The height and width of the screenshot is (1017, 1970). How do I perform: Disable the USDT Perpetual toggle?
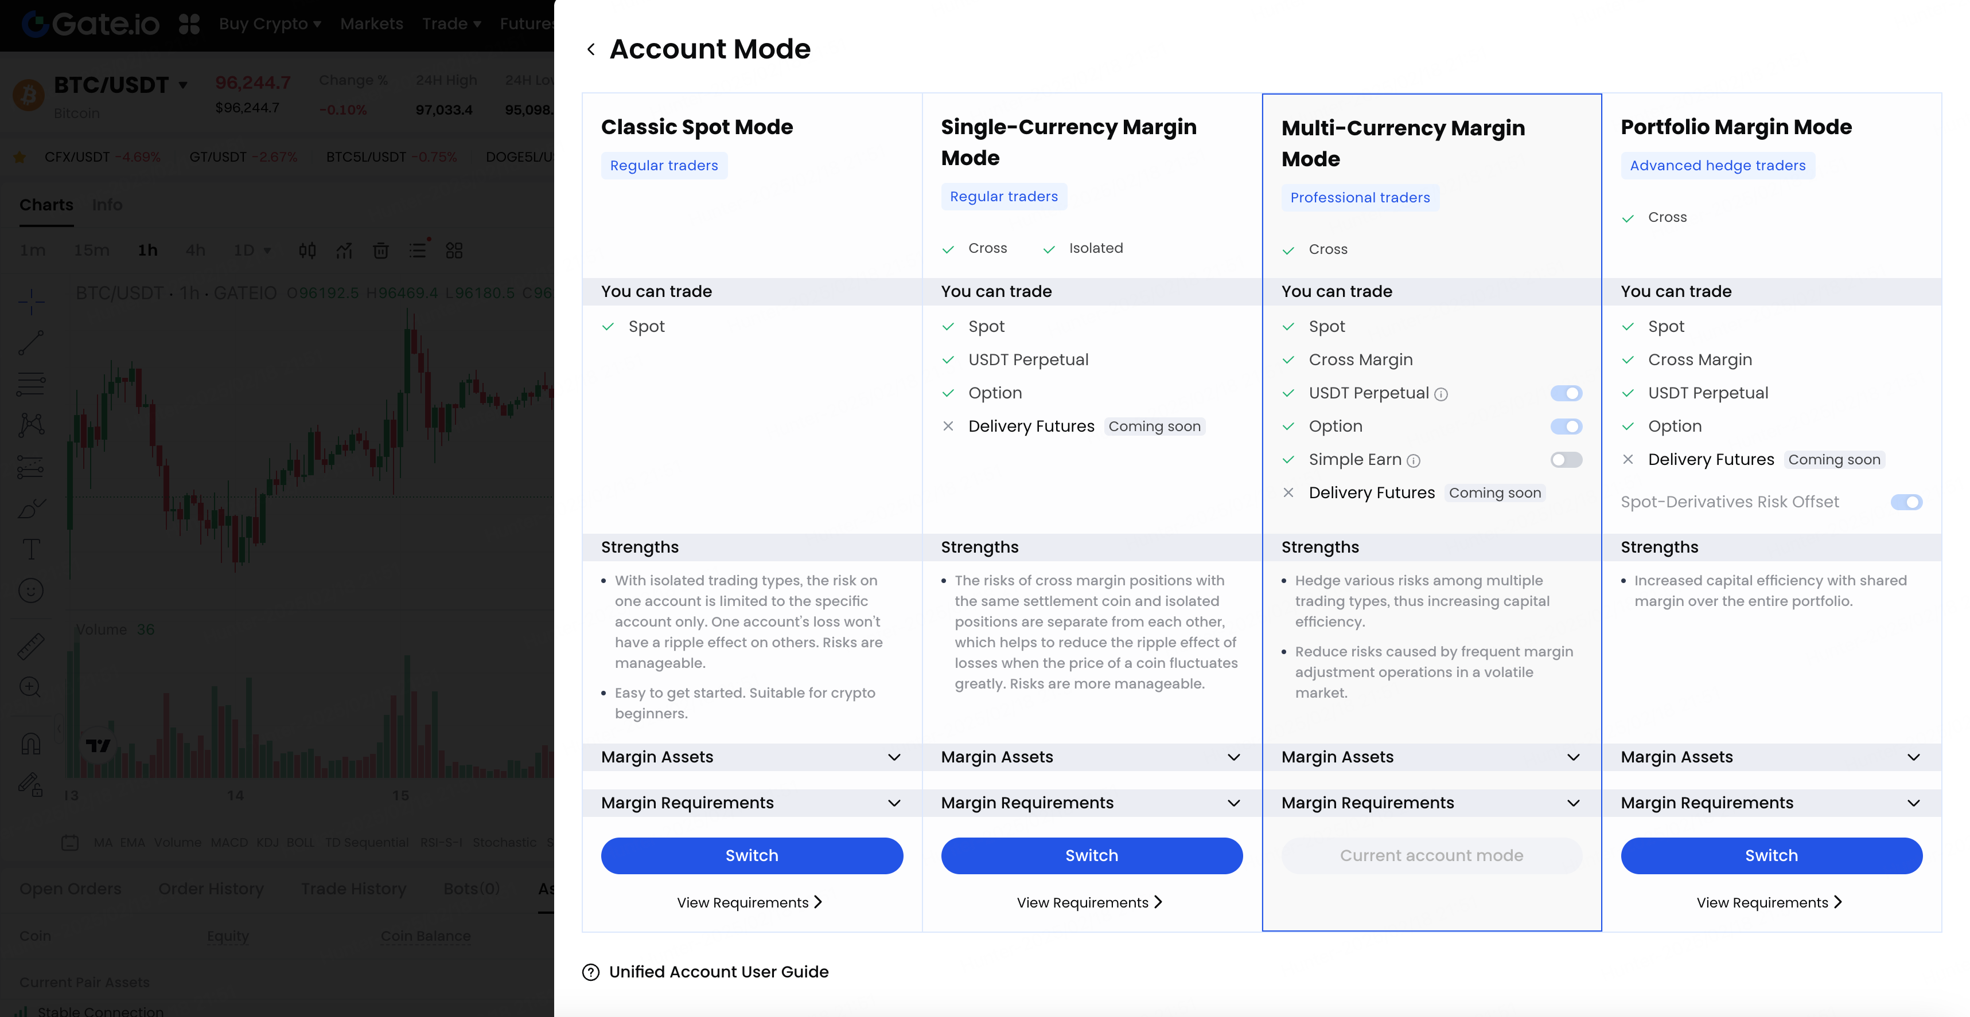[x=1566, y=393]
